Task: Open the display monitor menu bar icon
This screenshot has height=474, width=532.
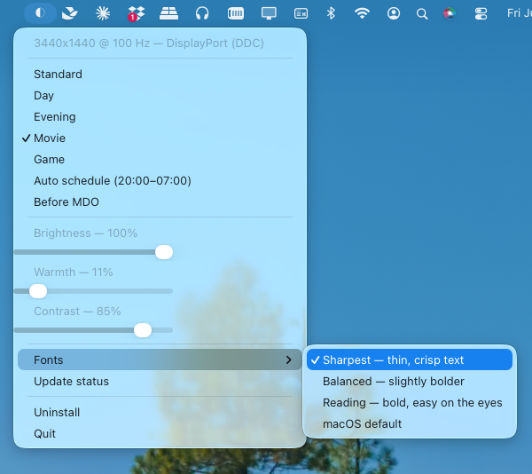Action: click(269, 13)
